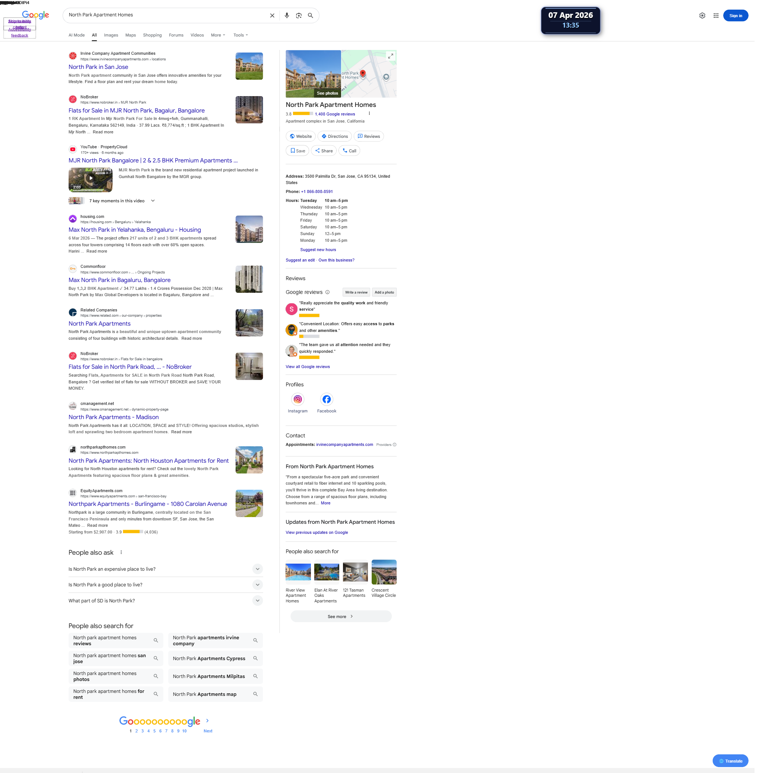Switch to the Maps tab
This screenshot has width=759, height=773.
click(x=130, y=35)
